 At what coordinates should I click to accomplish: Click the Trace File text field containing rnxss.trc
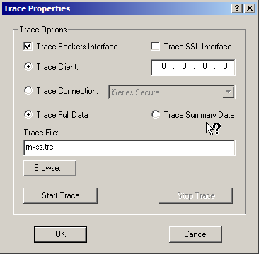pyautogui.click(x=129, y=147)
